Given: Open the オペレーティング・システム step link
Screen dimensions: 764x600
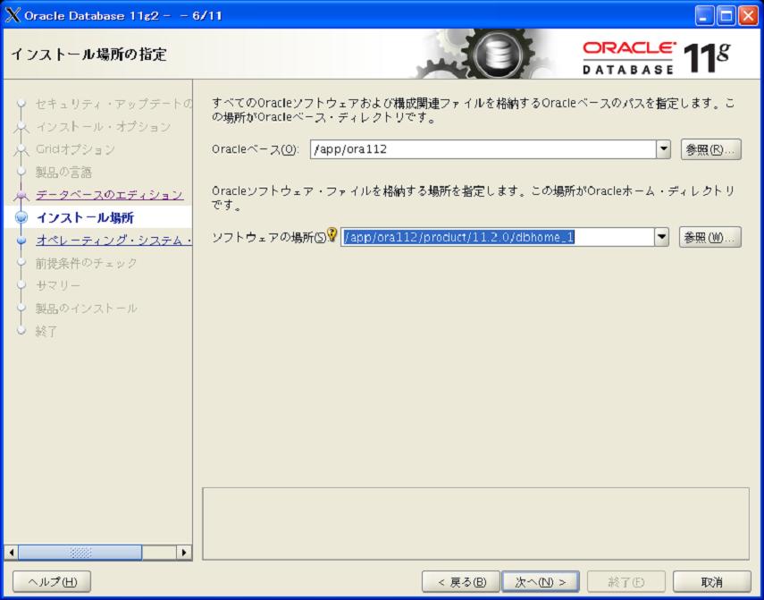Looking at the screenshot, I should (114, 241).
